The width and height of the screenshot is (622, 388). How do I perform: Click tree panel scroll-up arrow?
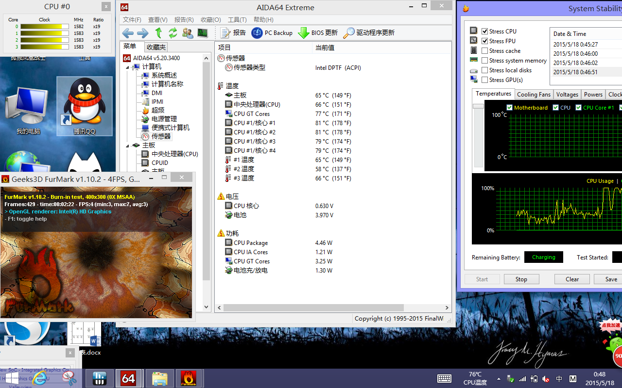pyautogui.click(x=207, y=57)
